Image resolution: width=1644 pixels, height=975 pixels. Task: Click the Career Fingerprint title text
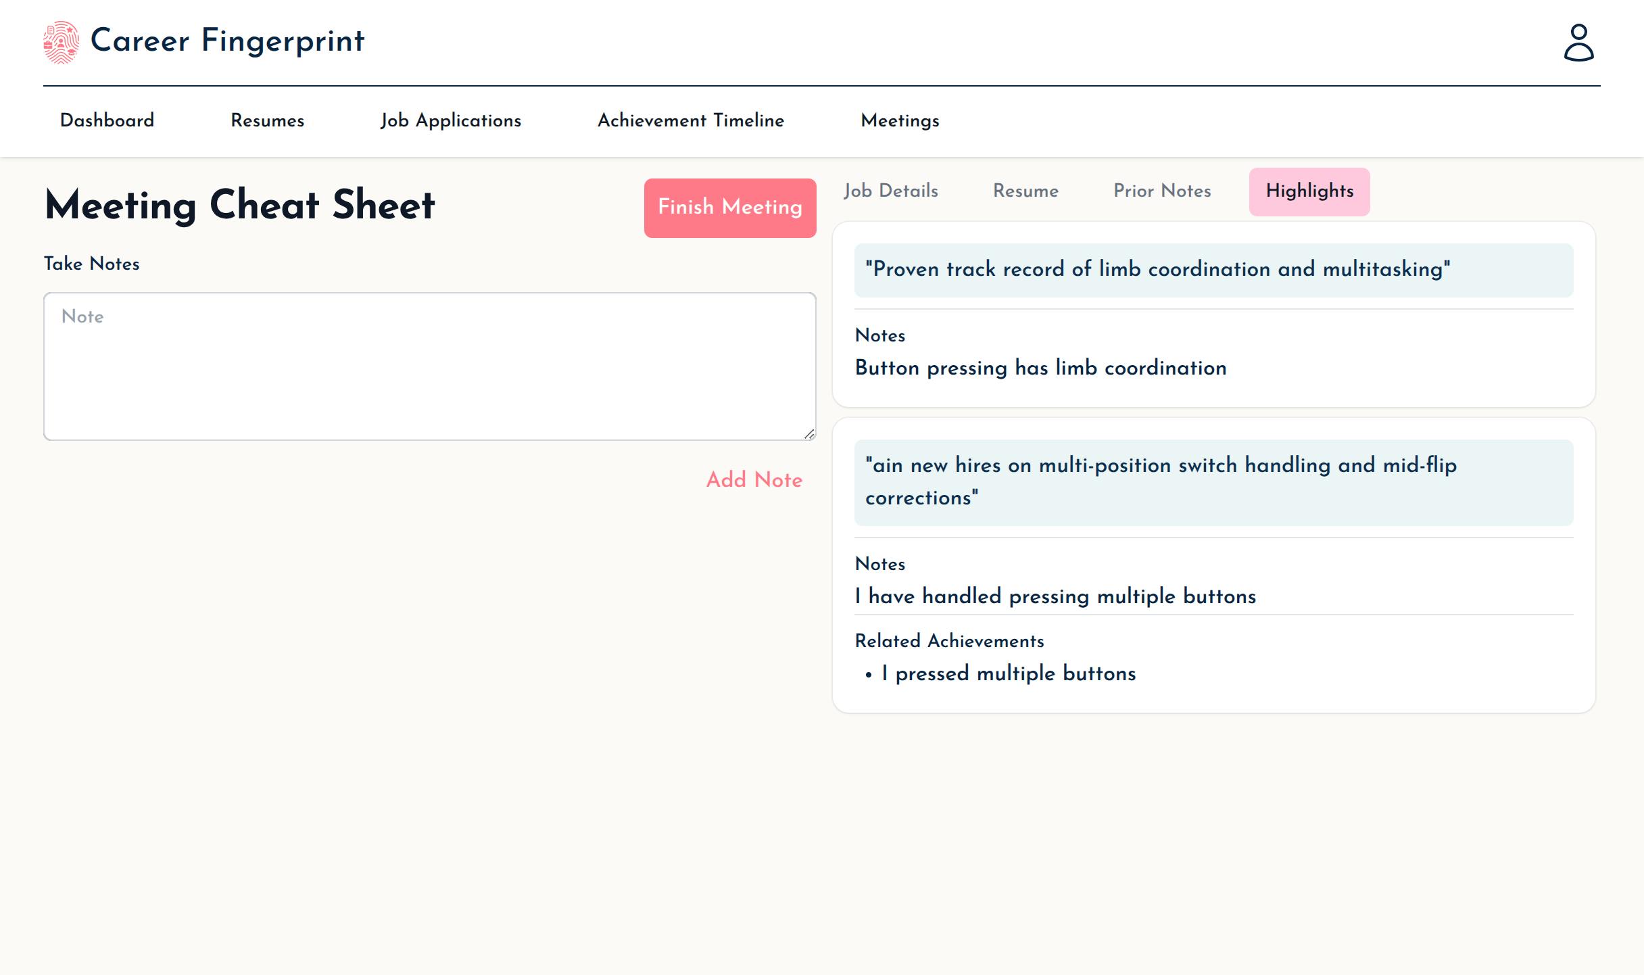(x=227, y=41)
